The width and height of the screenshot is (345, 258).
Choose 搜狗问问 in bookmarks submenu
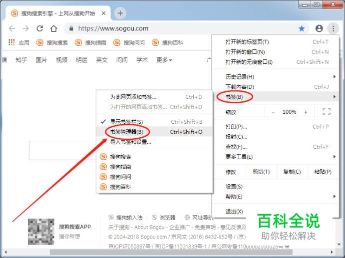pos(154,177)
